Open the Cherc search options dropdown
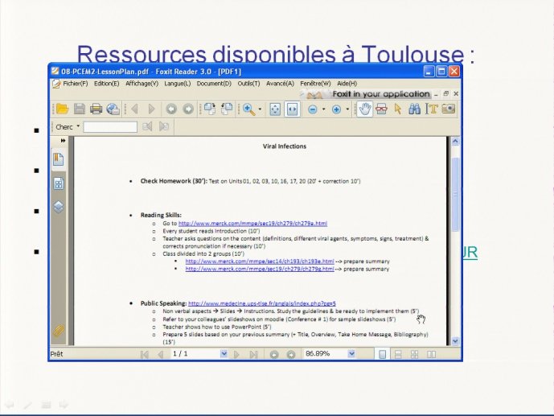This screenshot has height=416, width=554. click(78, 126)
